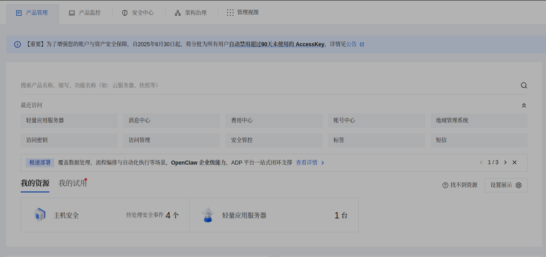546x257 pixels.
Task: Click the gear icon in 设置展示
Action: 519,185
